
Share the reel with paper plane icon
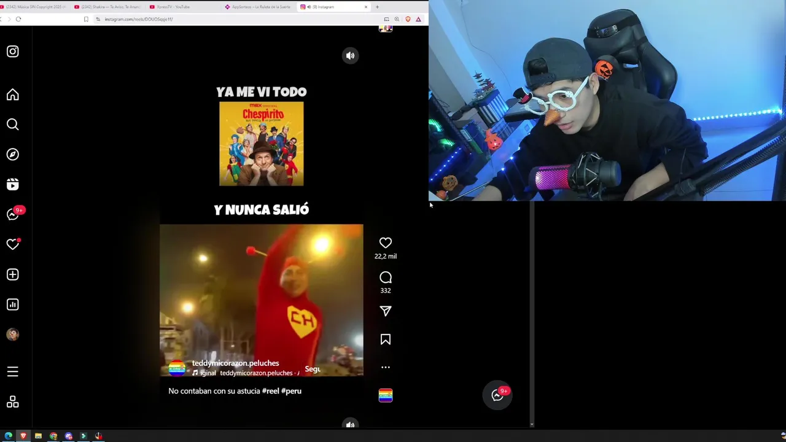(386, 311)
